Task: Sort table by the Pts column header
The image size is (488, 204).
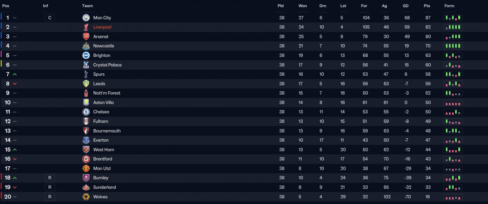Action: point(427,6)
